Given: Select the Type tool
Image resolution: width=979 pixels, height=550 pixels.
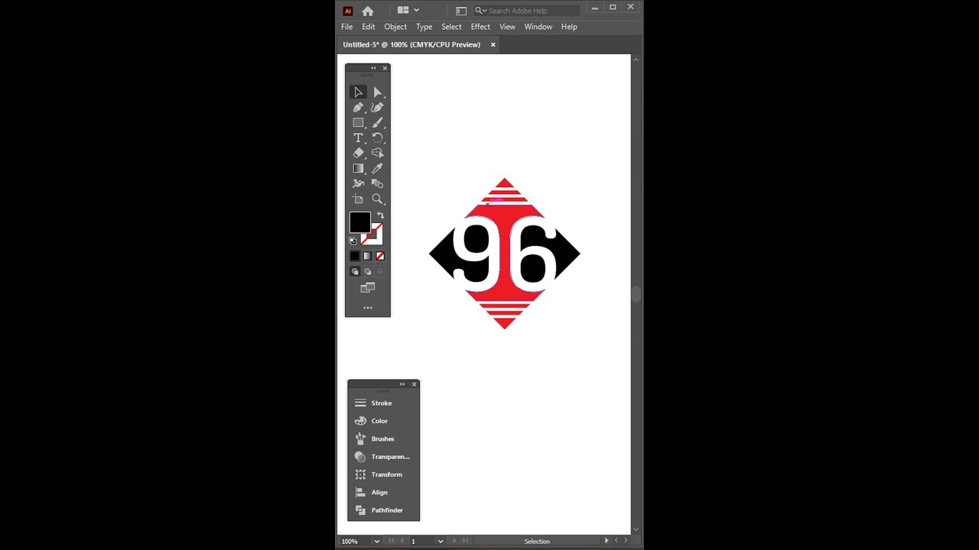Looking at the screenshot, I should click(x=358, y=138).
